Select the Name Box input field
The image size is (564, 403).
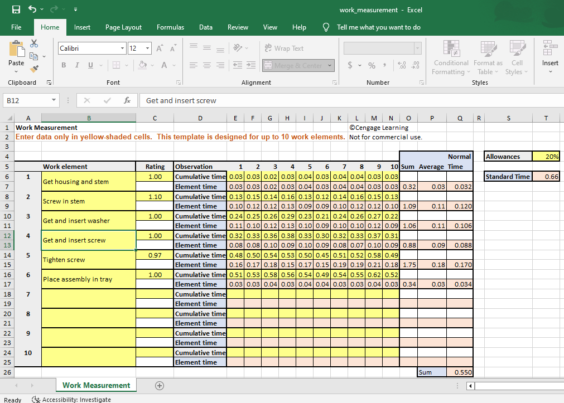(28, 100)
